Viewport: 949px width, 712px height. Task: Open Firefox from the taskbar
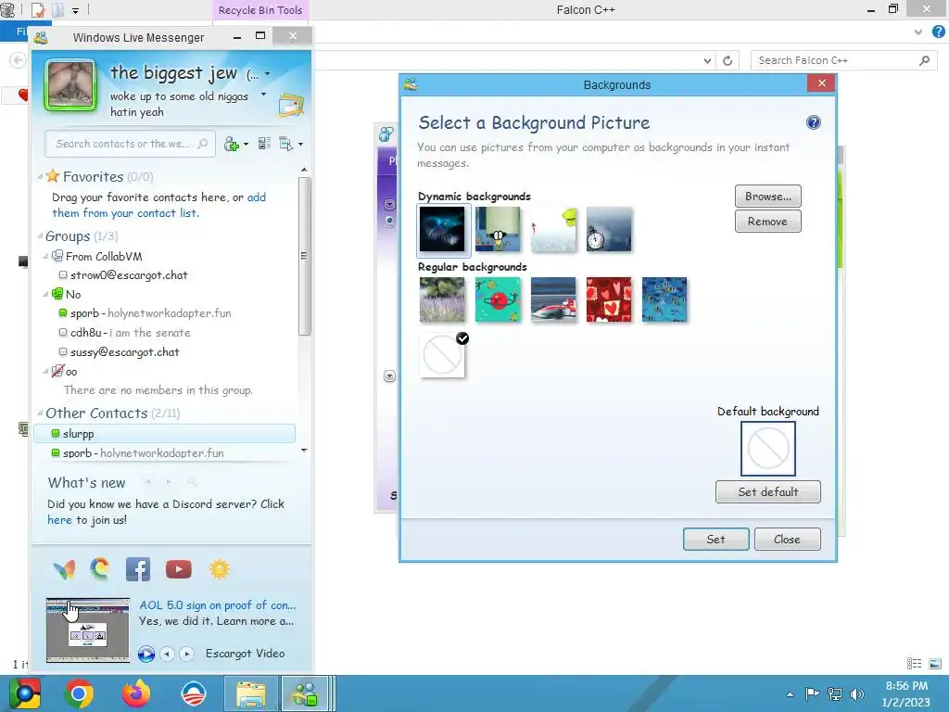coord(136,693)
